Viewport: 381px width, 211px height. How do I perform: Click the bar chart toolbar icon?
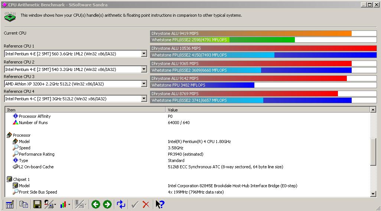(63, 204)
